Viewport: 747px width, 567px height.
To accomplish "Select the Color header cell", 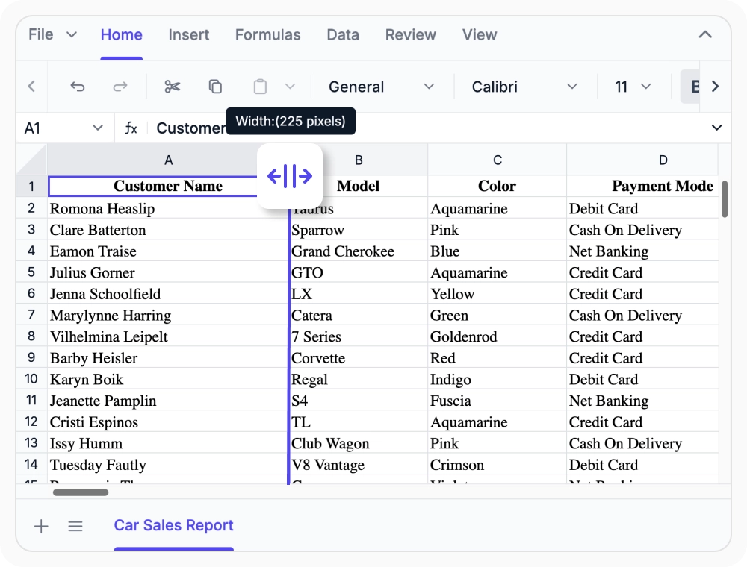I will point(498,186).
